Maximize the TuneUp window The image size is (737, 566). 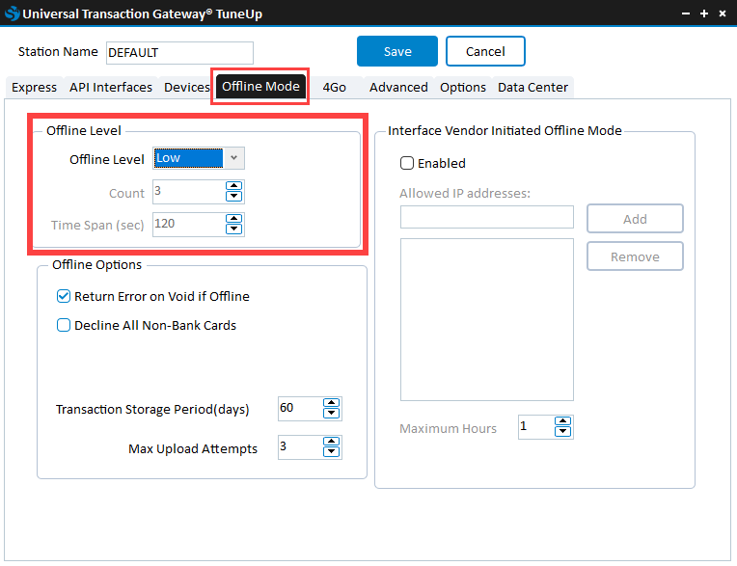(x=704, y=13)
